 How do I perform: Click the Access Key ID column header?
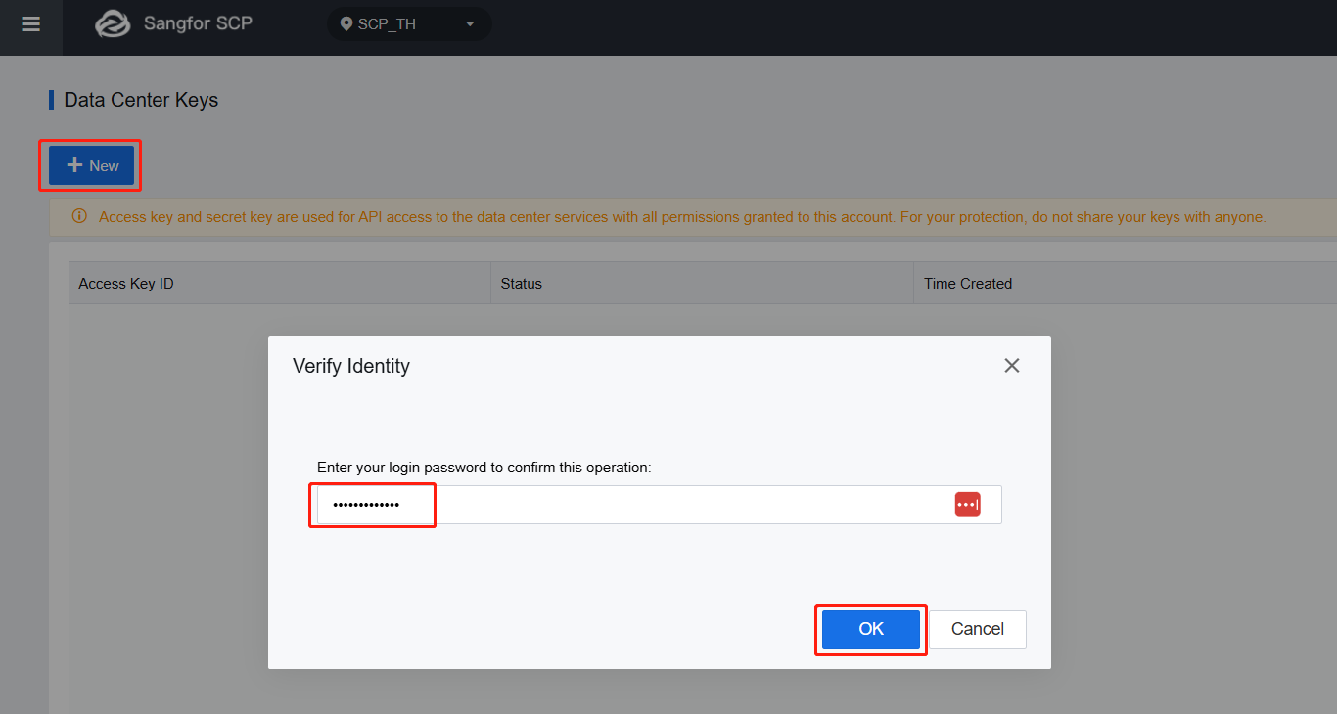click(x=126, y=284)
